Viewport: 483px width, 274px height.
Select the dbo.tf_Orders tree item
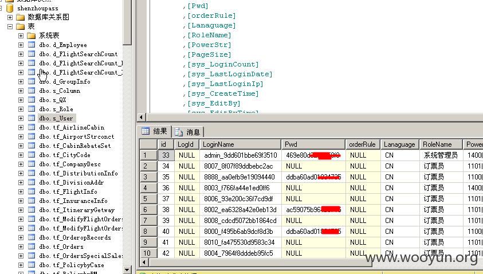click(x=61, y=247)
